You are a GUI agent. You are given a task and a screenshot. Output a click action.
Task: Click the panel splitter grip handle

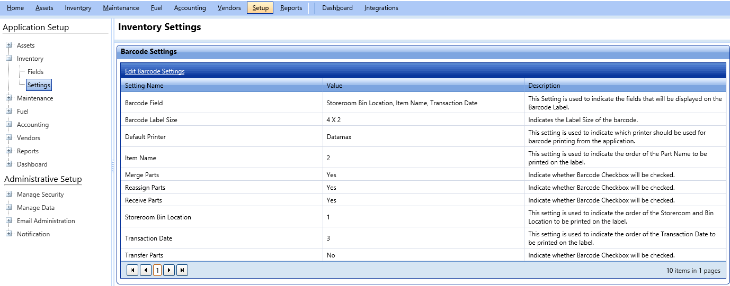[113, 167]
